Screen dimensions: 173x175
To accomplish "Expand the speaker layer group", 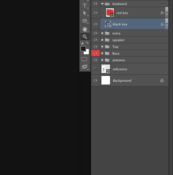I will point(102,40).
